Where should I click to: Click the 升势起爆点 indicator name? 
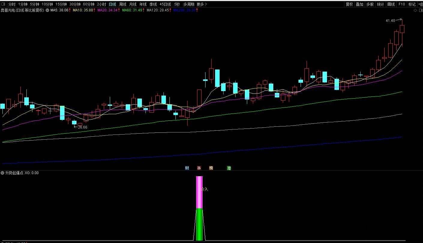(x=14, y=173)
